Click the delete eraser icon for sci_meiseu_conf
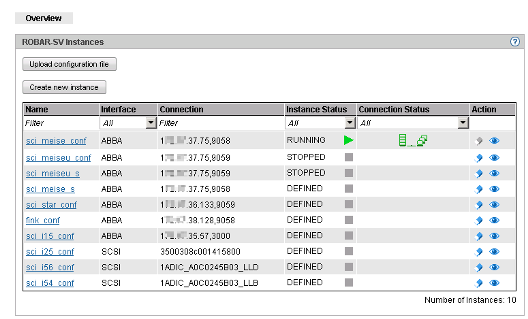The height and width of the screenshot is (319, 528). click(x=479, y=158)
